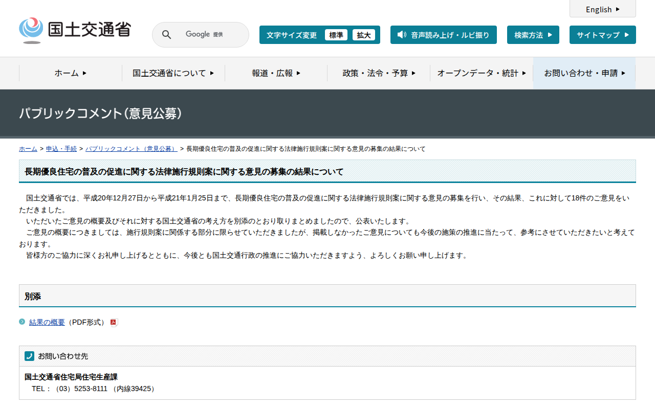655x409 pixels.
Task: Click the 国土交通省 logo
Action: [75, 30]
